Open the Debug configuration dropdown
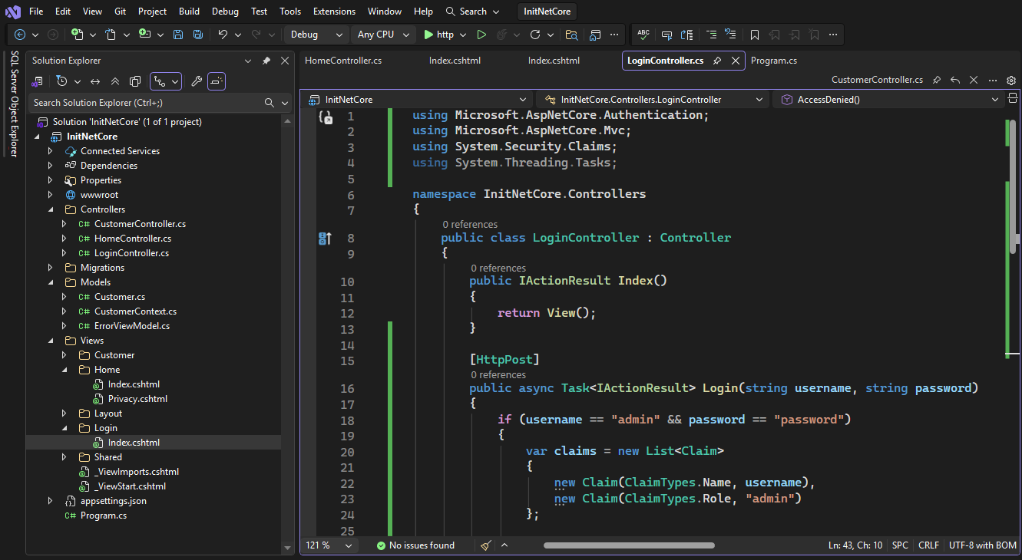 click(x=316, y=35)
